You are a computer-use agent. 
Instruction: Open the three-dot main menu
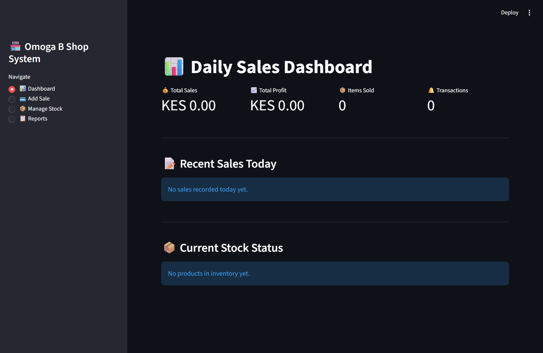[529, 13]
